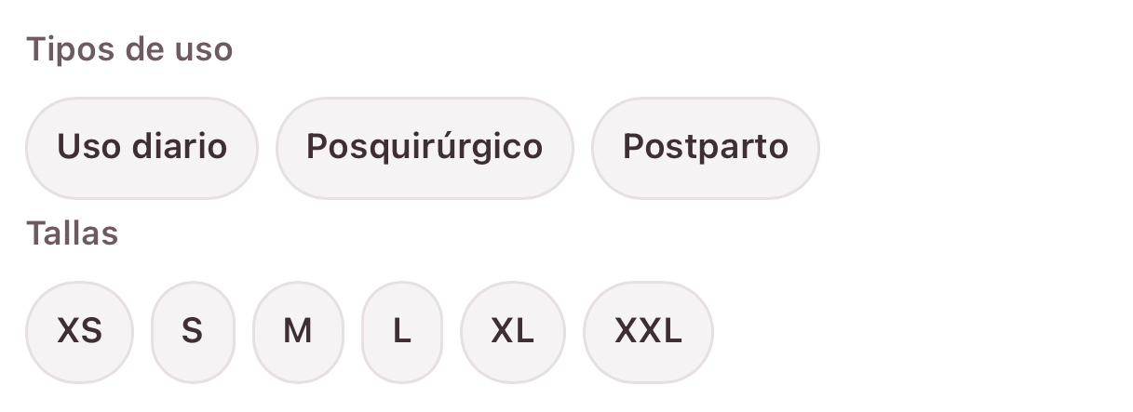Select the "Uso diario" usage chip
Screen dimensions: 1133x412
pos(142,147)
